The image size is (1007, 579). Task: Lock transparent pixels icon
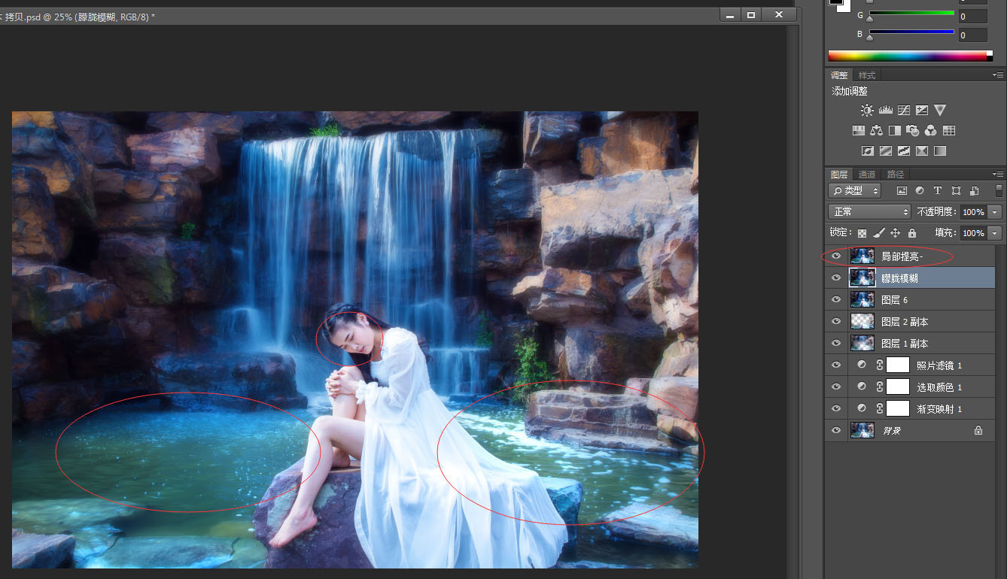point(862,233)
